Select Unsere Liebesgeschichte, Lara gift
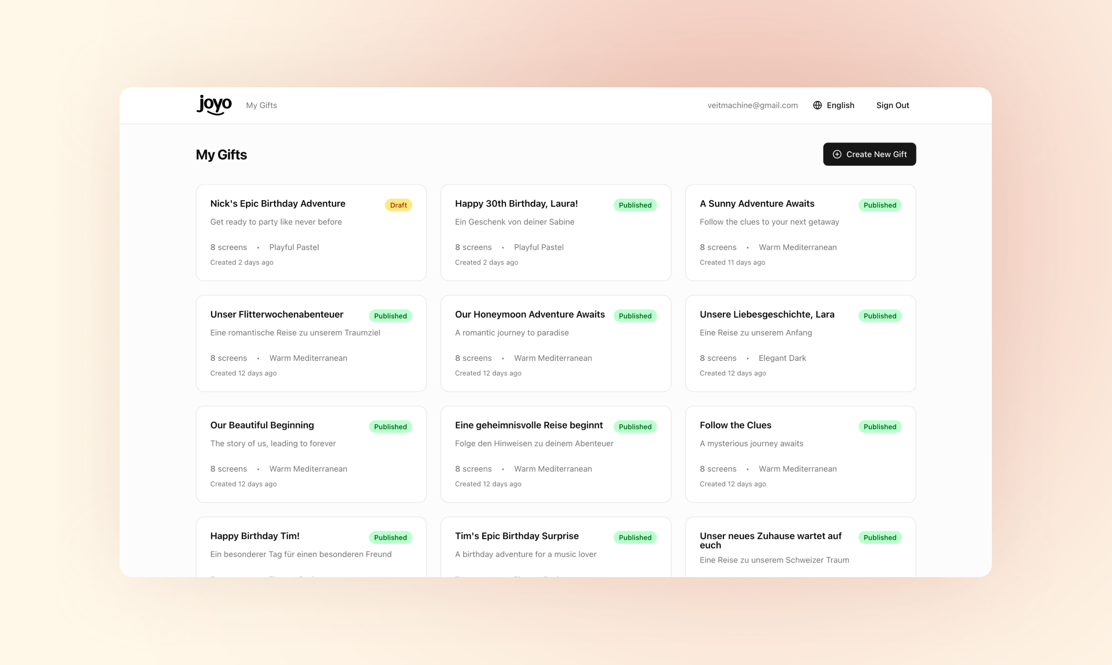Screen dimensions: 1112x665 (x=767, y=315)
